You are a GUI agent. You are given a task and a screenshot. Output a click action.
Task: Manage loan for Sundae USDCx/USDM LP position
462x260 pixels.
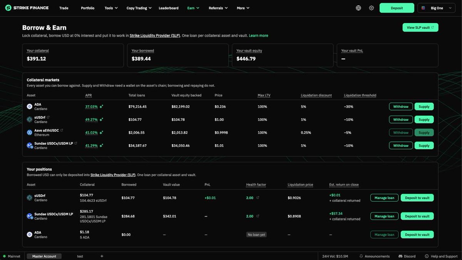click(384, 216)
